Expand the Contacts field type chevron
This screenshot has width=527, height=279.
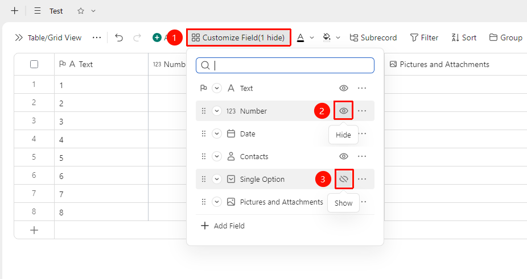(217, 156)
